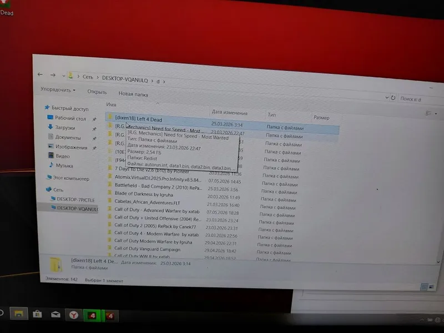The height and width of the screenshot is (333, 444).
Task: Go back with the left arrow
Action: tap(40, 74)
